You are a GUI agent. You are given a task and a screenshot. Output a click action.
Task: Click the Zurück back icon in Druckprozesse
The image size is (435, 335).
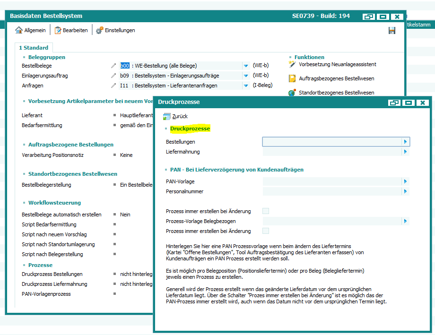pyautogui.click(x=166, y=116)
